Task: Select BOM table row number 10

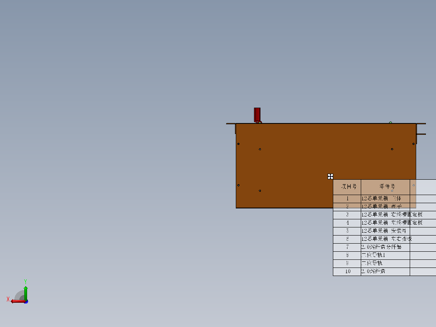Action: [384, 271]
